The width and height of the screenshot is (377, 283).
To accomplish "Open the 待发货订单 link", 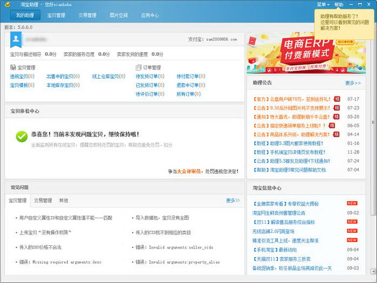I will point(146,77).
